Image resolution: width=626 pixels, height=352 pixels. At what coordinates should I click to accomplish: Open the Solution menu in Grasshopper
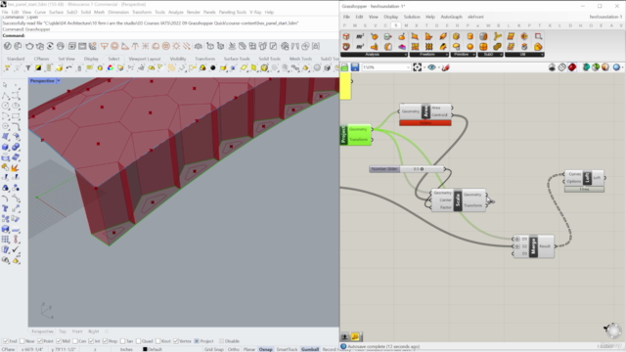pos(412,17)
